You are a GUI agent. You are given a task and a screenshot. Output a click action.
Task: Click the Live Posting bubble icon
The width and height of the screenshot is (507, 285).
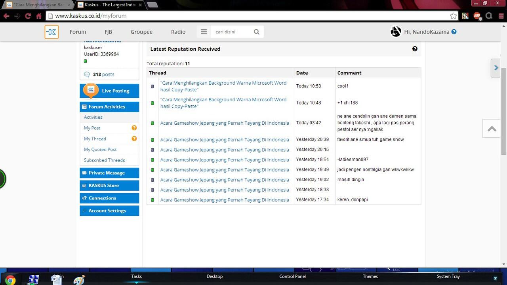point(91,90)
